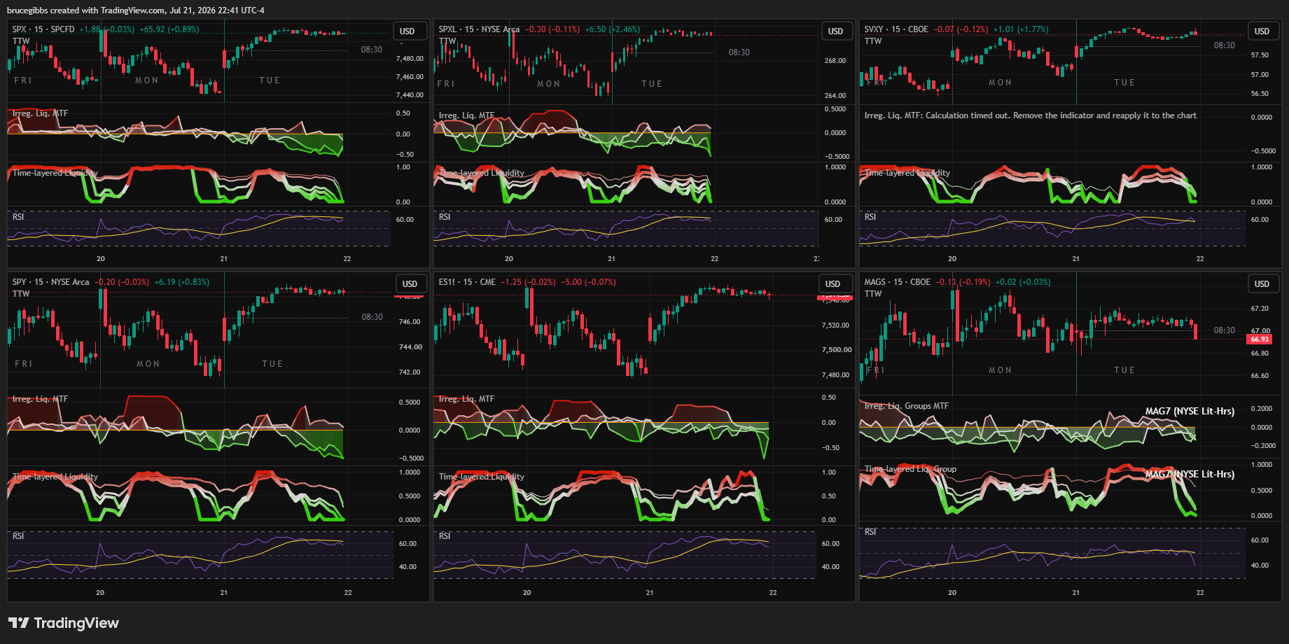Open the USD currency selector on ES1! chart
Image resolution: width=1289 pixels, height=644 pixels.
point(832,284)
